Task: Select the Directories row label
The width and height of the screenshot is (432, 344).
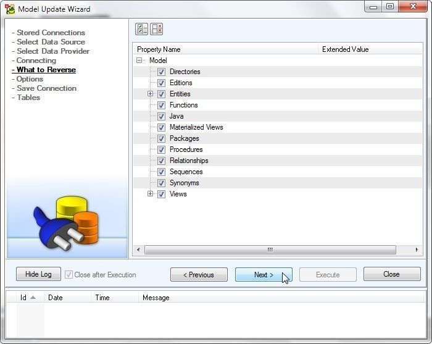Action: 185,72
